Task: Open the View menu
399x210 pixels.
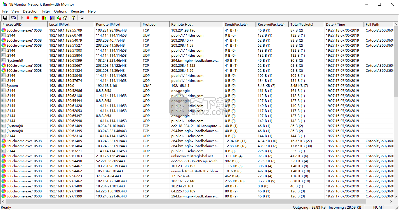Action: [15, 11]
